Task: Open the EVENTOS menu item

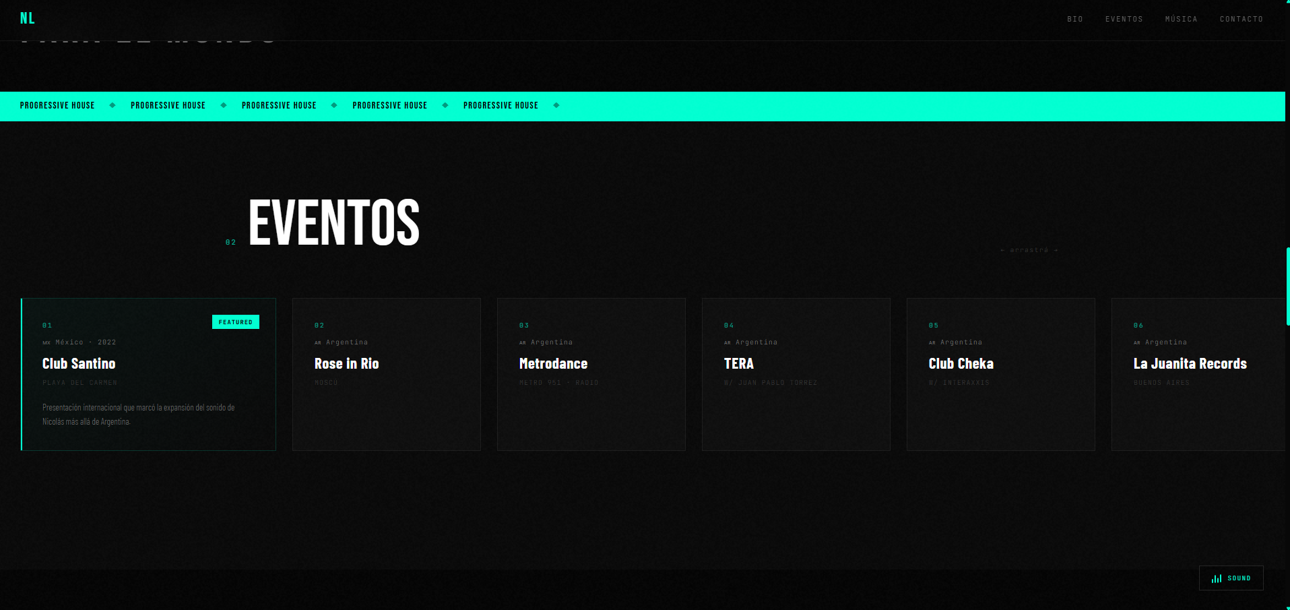Action: click(x=1124, y=19)
